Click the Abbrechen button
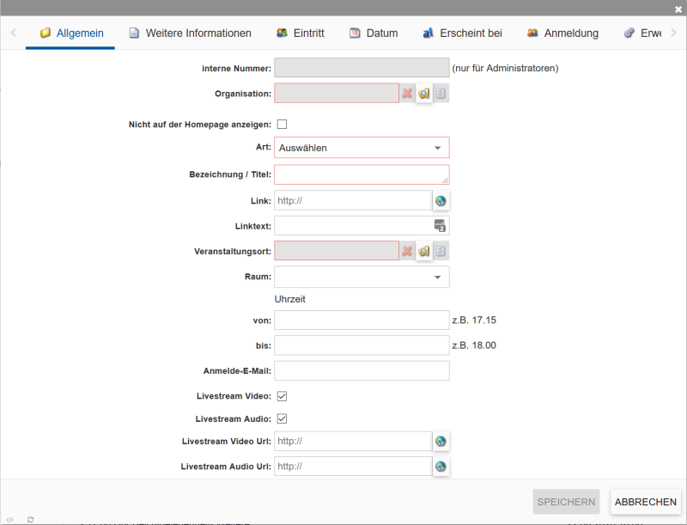 645,502
